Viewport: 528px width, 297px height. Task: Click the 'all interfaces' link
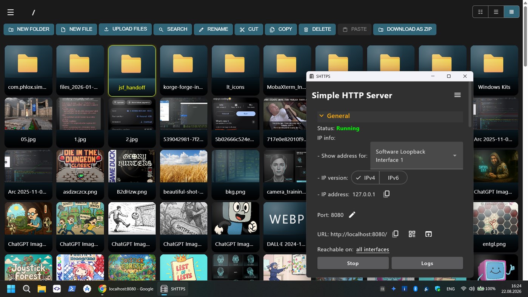pos(373,249)
